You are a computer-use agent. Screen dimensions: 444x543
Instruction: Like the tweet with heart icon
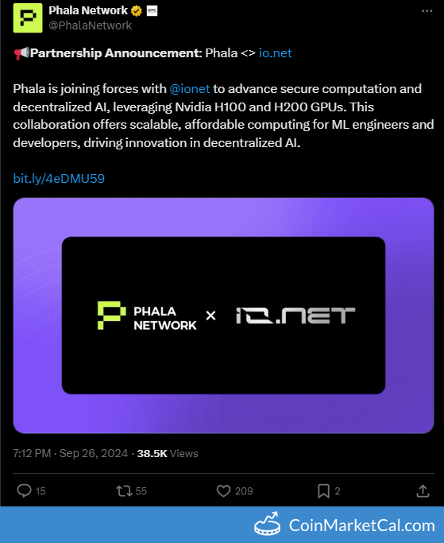(223, 491)
